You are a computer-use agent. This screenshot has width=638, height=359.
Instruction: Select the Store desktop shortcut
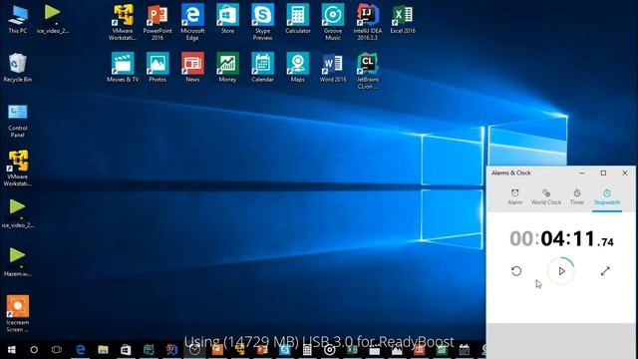coord(227,20)
